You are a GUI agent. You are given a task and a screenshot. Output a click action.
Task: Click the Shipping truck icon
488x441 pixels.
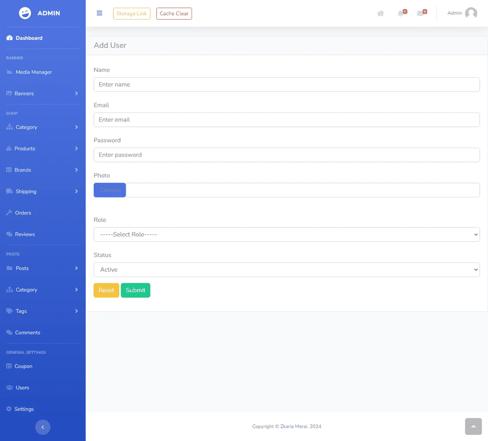click(10, 191)
